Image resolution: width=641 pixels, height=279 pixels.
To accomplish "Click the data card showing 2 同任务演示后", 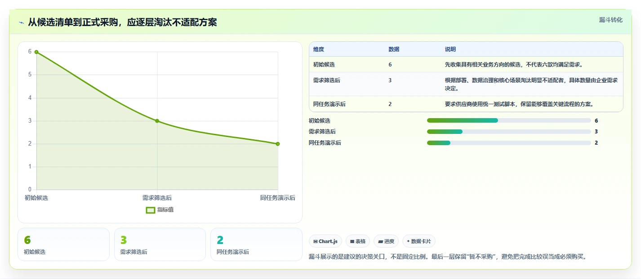I will tap(256, 244).
